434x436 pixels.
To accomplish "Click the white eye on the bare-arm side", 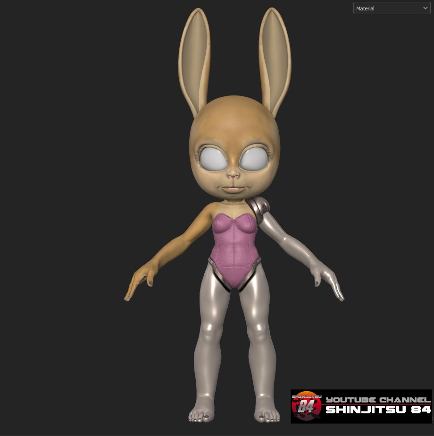I will 214,159.
